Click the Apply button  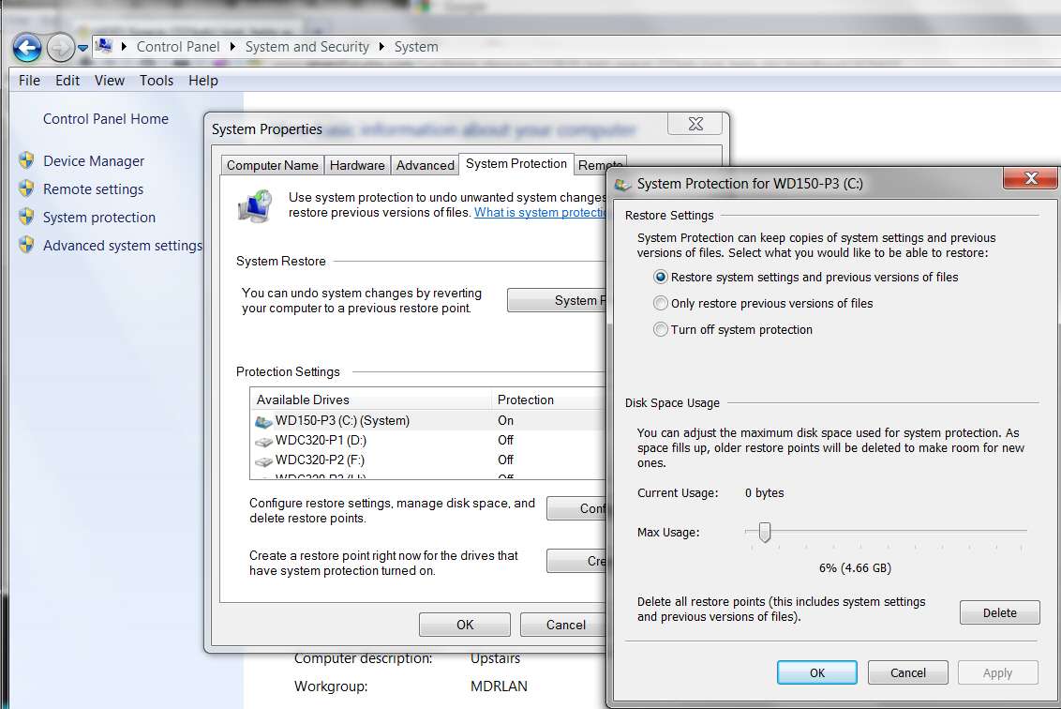coord(997,673)
